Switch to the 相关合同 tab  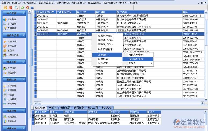[93, 108]
